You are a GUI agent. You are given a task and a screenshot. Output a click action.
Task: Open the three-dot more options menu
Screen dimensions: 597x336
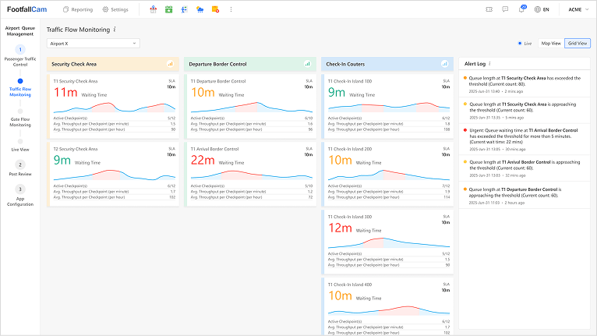point(231,9)
